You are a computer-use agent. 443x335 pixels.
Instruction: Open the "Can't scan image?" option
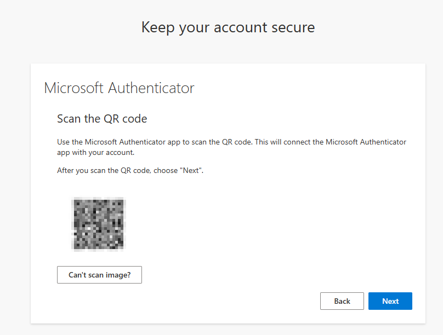click(x=99, y=275)
